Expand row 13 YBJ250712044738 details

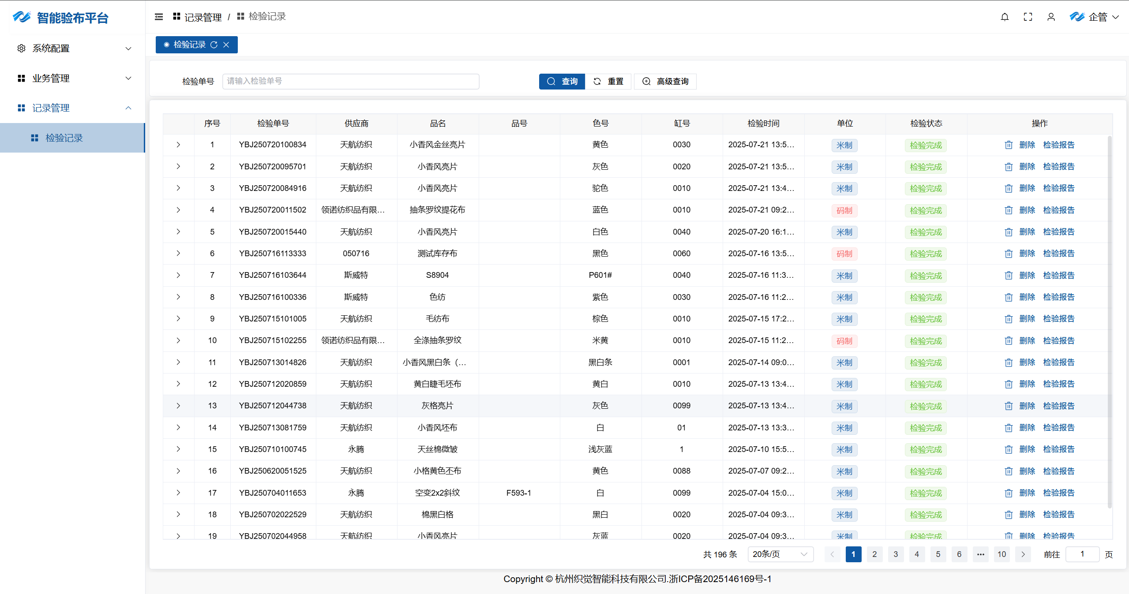click(x=178, y=406)
